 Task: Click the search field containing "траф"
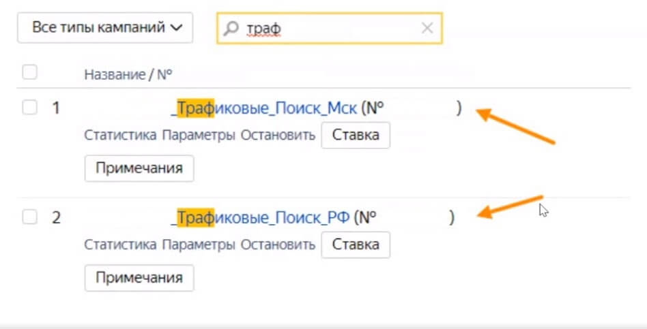coord(328,28)
